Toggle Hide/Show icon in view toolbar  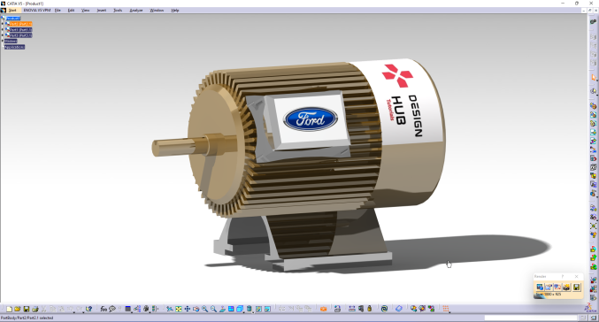pyautogui.click(x=258, y=309)
